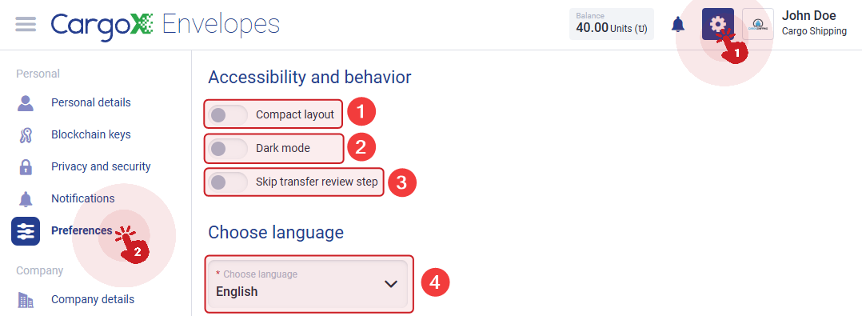Click the Personal details person icon
This screenshot has width=862, height=316.
pos(26,102)
